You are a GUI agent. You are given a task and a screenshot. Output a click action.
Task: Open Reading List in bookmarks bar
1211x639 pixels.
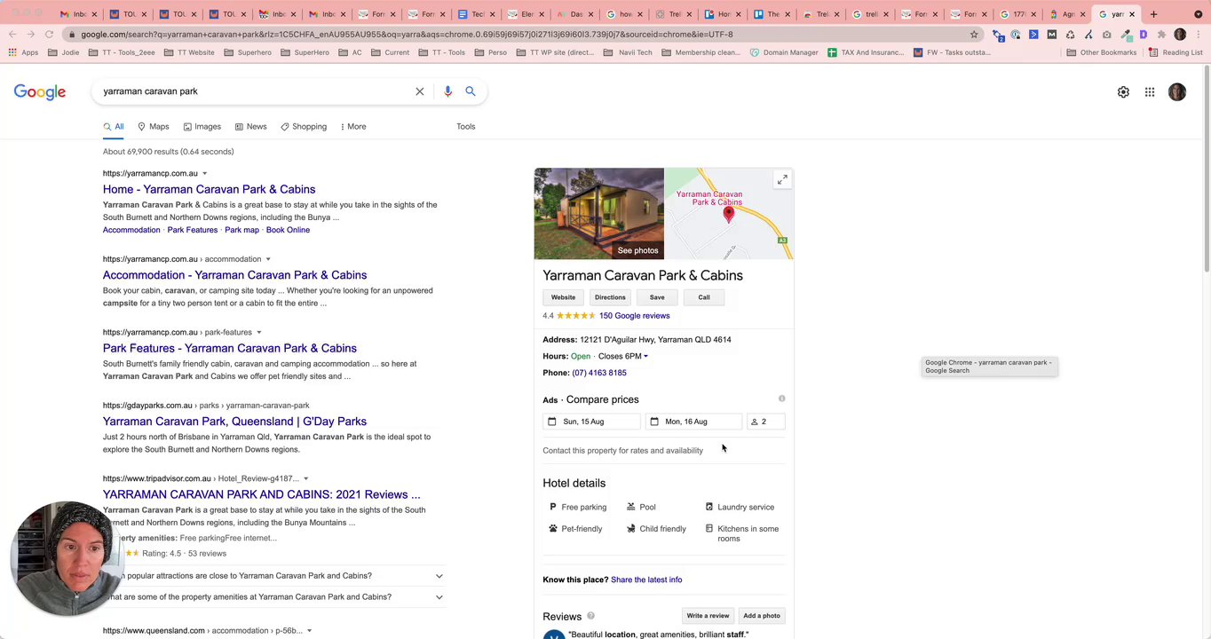pyautogui.click(x=1175, y=52)
